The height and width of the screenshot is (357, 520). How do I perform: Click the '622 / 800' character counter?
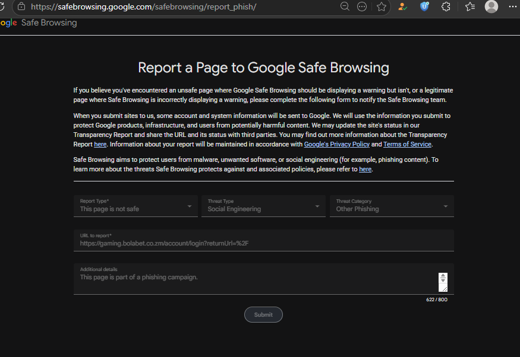[x=437, y=299]
